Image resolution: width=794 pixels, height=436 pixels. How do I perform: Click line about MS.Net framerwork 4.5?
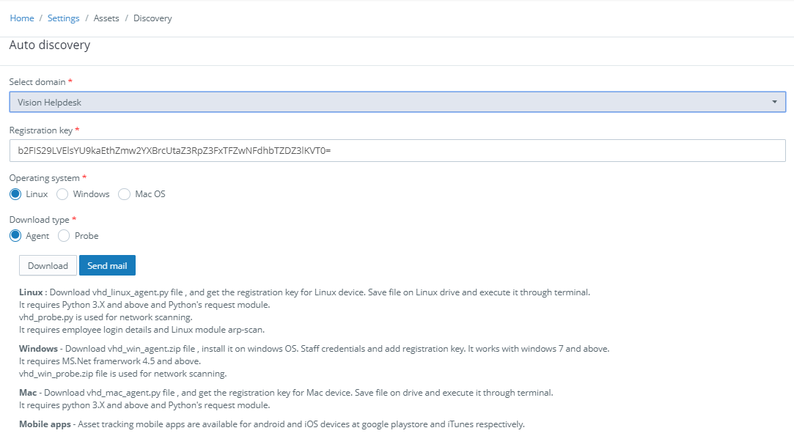110,361
